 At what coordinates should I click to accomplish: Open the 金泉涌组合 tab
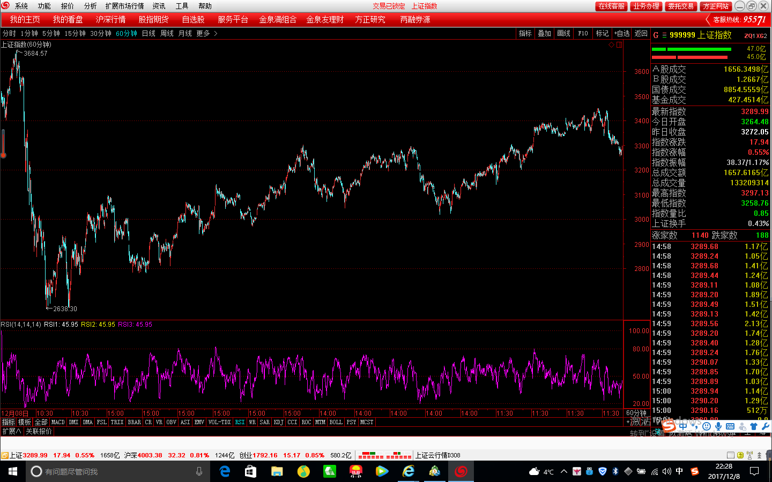pos(278,19)
